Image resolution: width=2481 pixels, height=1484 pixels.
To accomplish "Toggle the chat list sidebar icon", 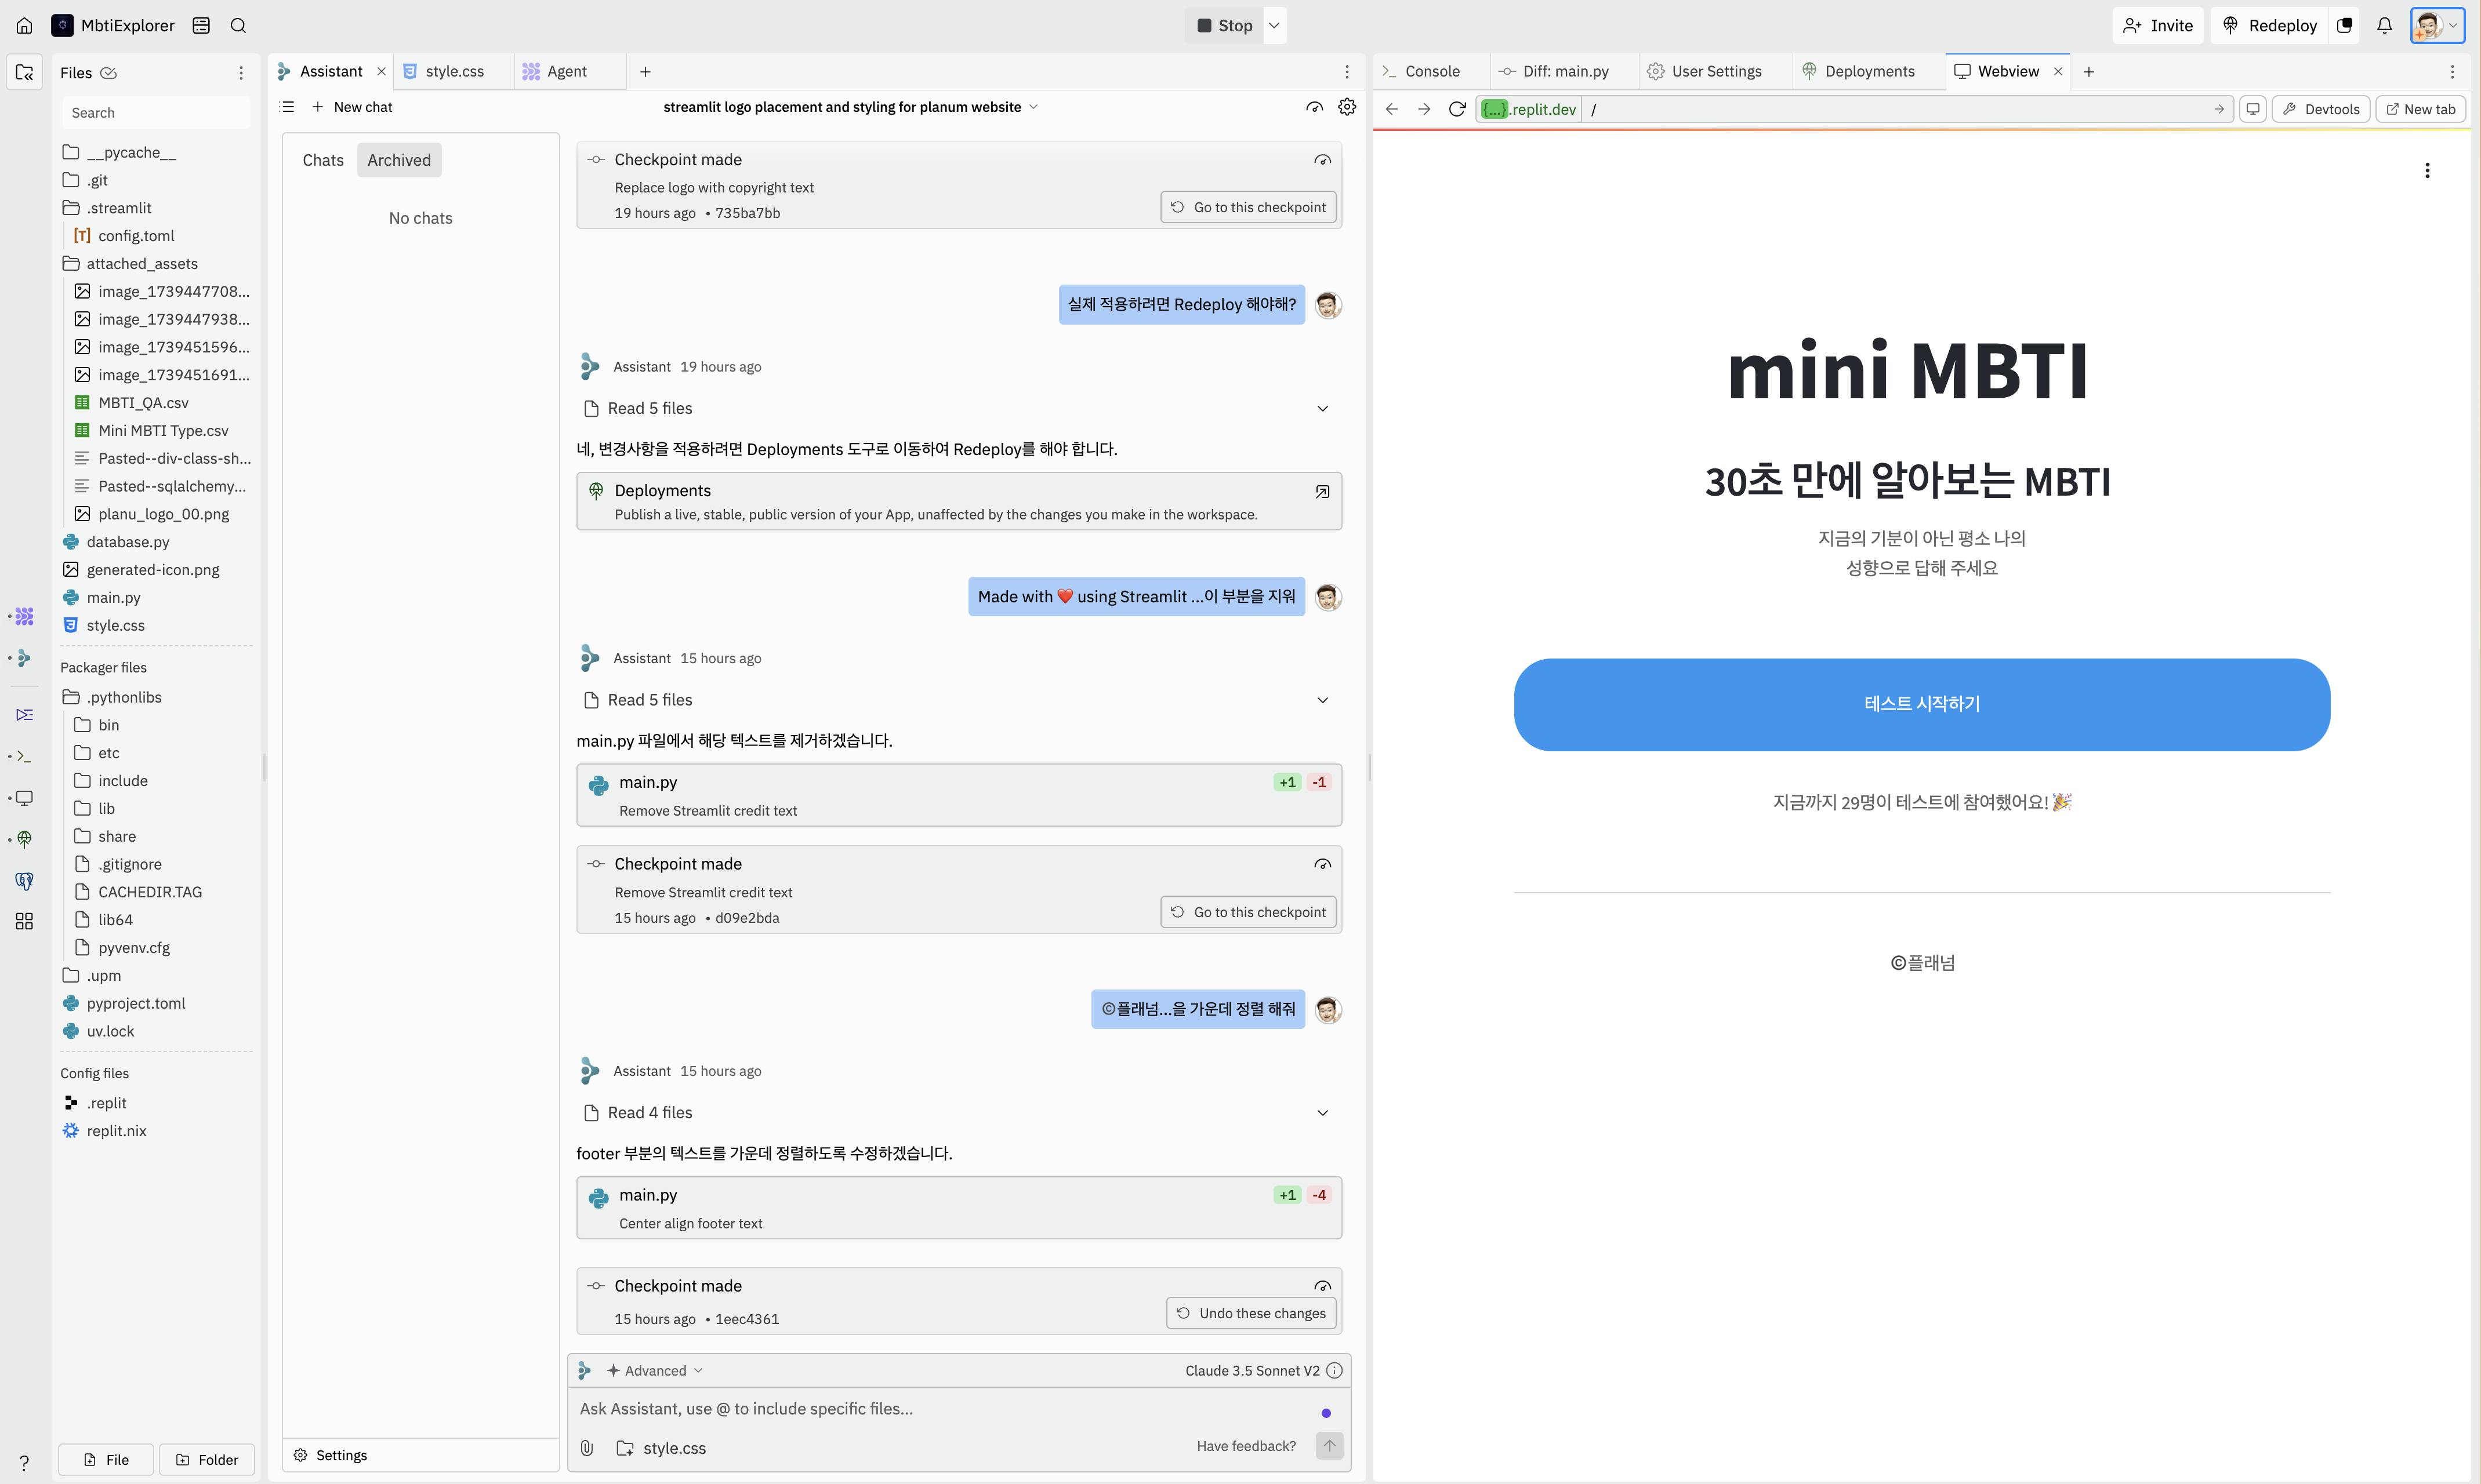I will (x=288, y=107).
